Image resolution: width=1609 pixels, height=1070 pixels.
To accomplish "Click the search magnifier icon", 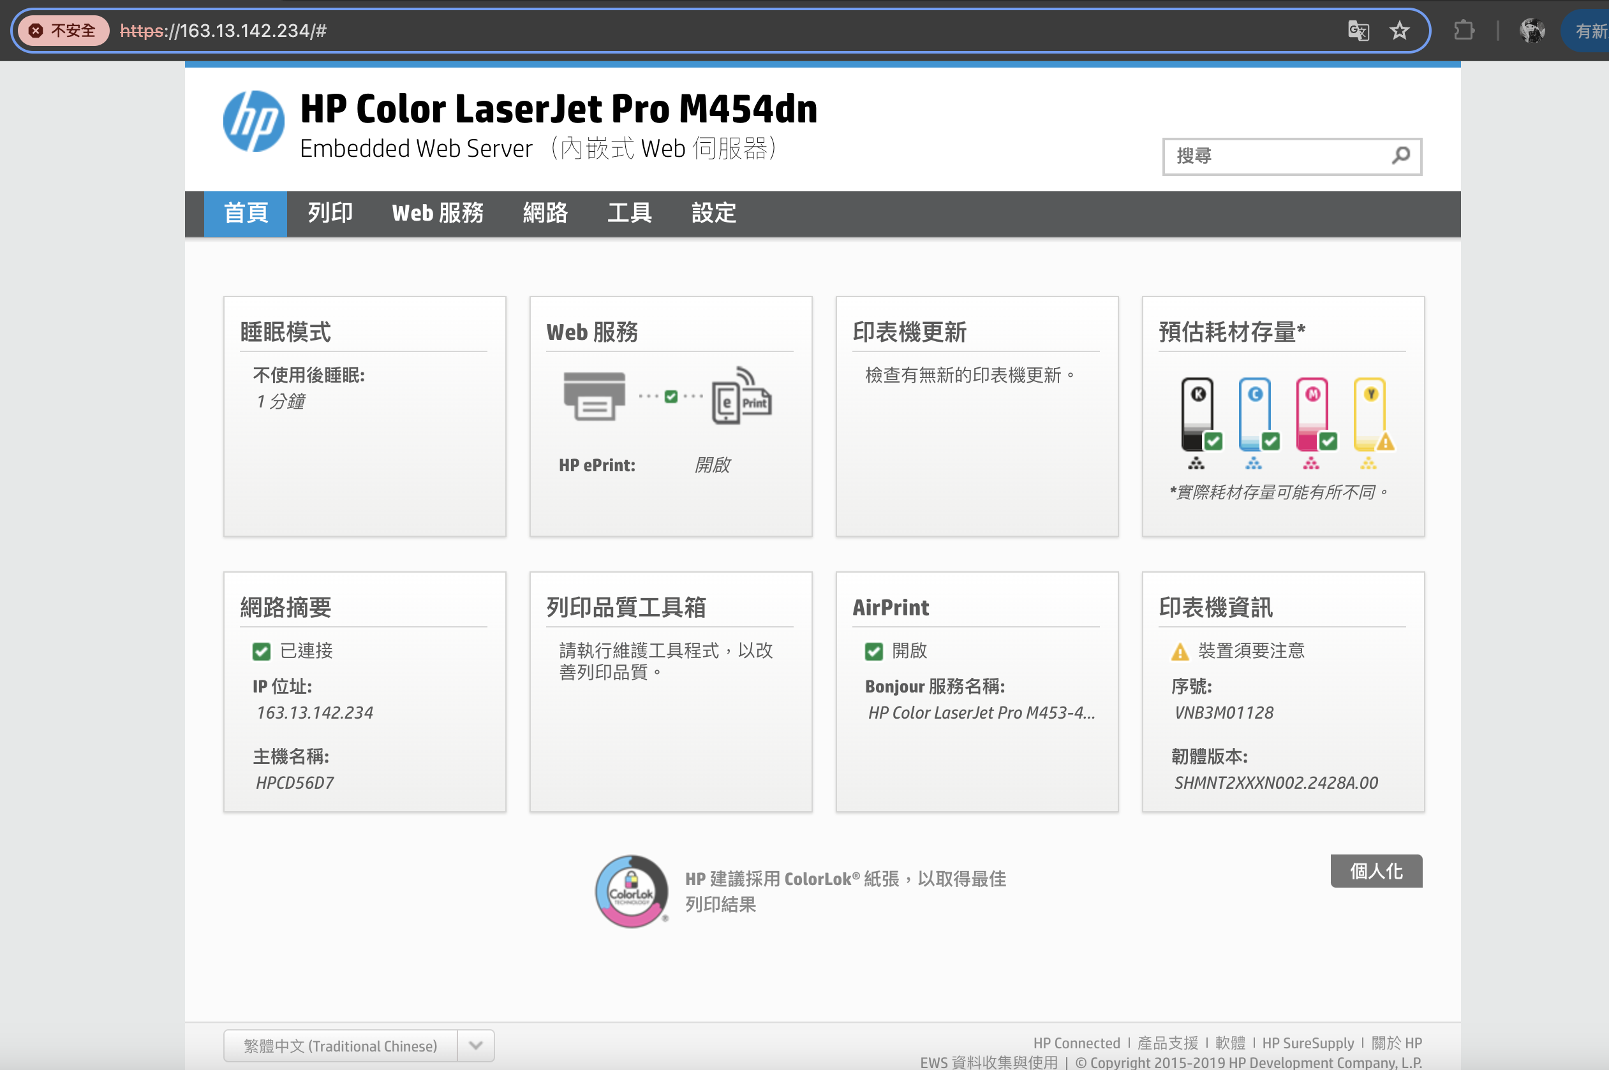I will tap(1401, 156).
